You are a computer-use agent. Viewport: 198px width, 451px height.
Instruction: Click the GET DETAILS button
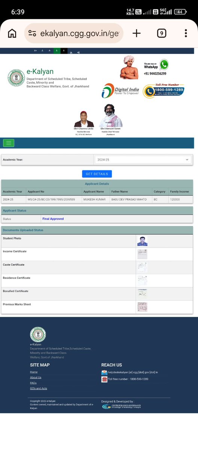(97, 174)
